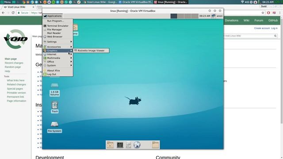
Task: Click the Void logo in the sidebar
Action: [x=16, y=39]
